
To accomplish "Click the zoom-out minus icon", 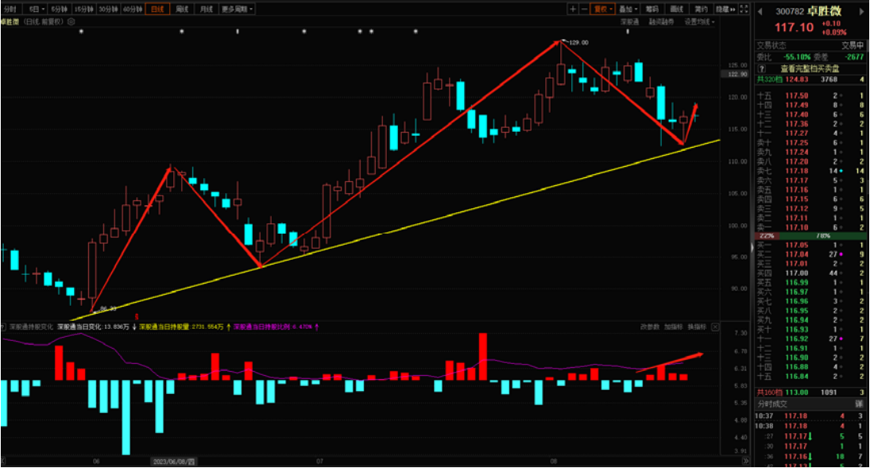I will [x=584, y=9].
